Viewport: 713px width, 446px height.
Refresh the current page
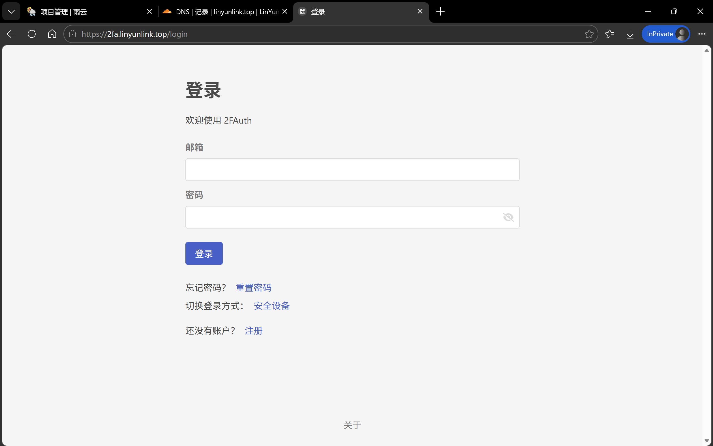point(32,34)
